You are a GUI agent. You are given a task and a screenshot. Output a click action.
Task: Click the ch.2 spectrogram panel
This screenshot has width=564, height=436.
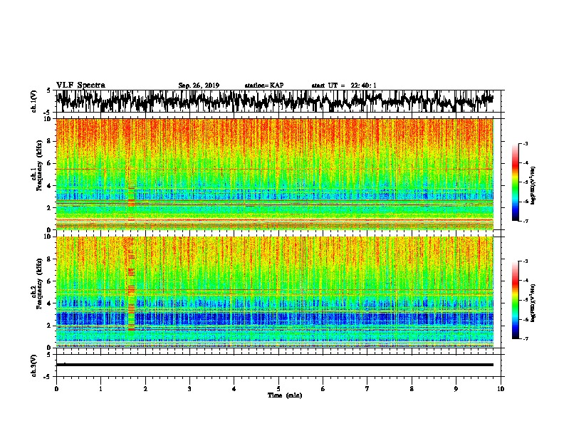pos(275,292)
